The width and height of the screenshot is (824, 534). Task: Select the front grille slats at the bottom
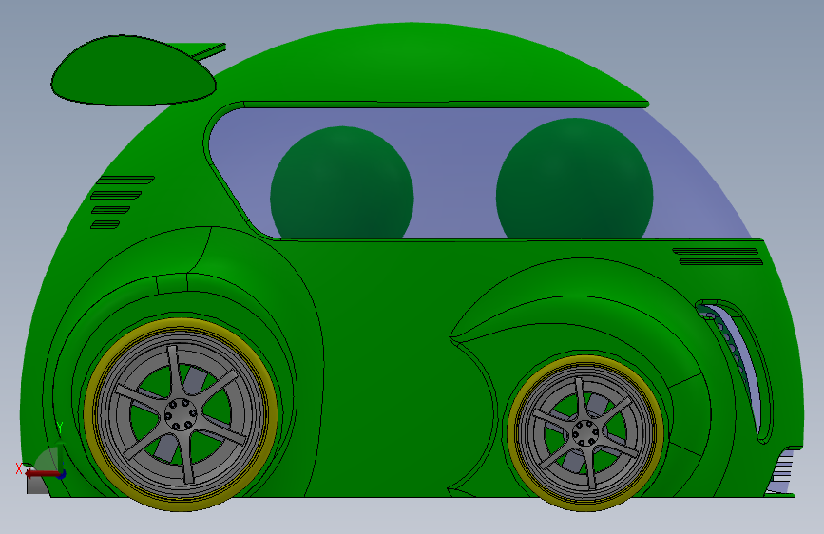click(x=780, y=470)
